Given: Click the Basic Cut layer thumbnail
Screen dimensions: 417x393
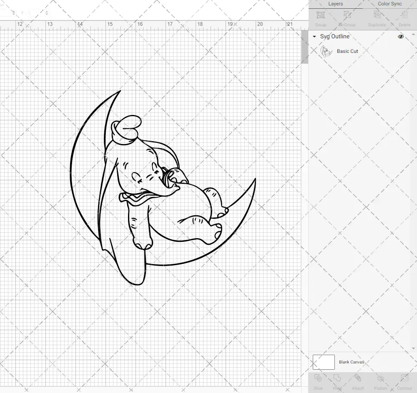Looking at the screenshot, I should click(x=327, y=51).
